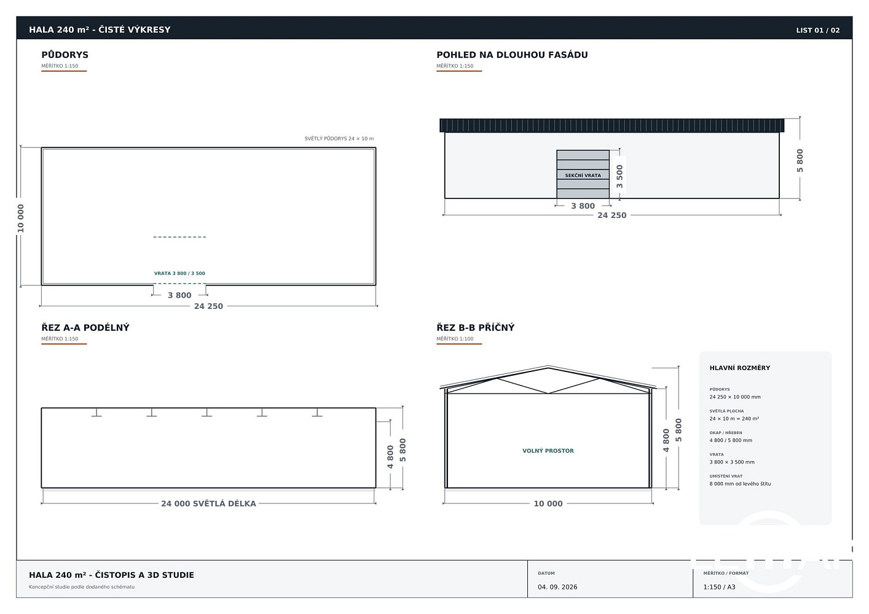Select the 10 000 dimension under section B-B

(548, 503)
